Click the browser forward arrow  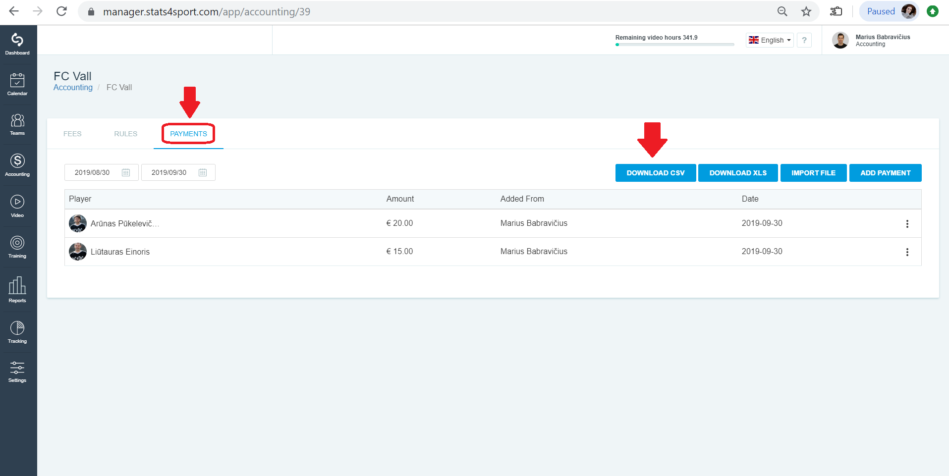tap(38, 11)
